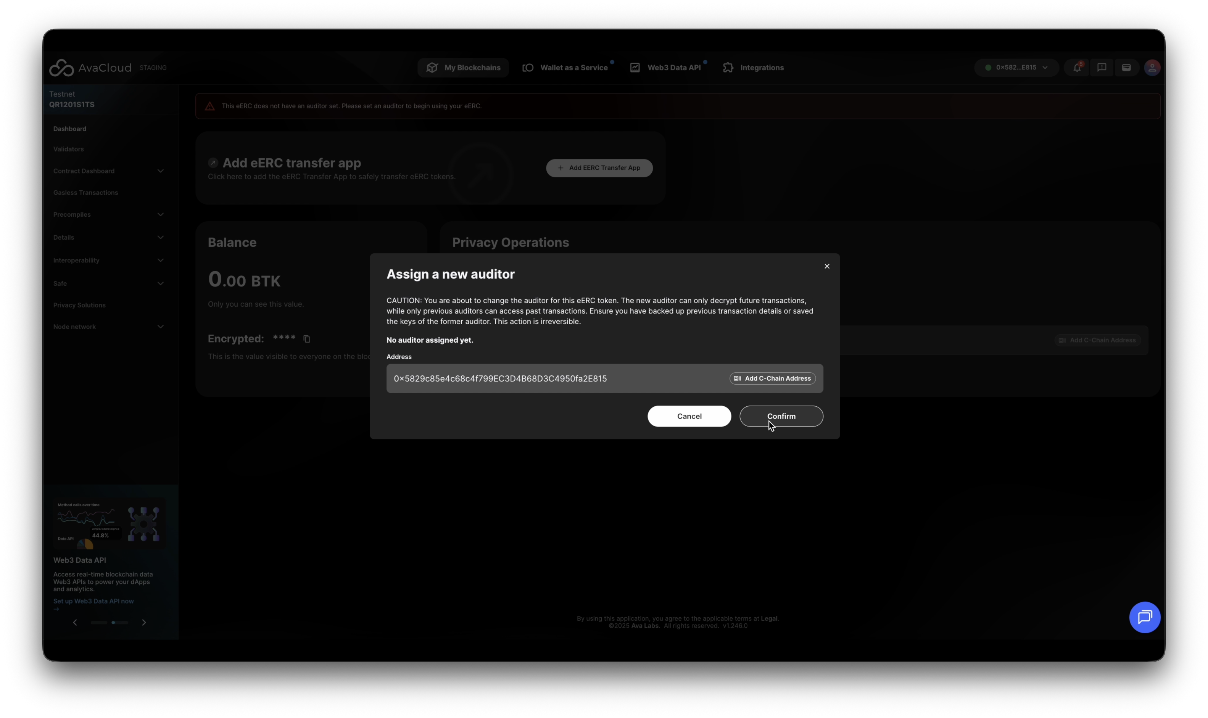Image resolution: width=1208 pixels, height=718 pixels.
Task: Open the blue chat support bubble
Action: tap(1144, 617)
